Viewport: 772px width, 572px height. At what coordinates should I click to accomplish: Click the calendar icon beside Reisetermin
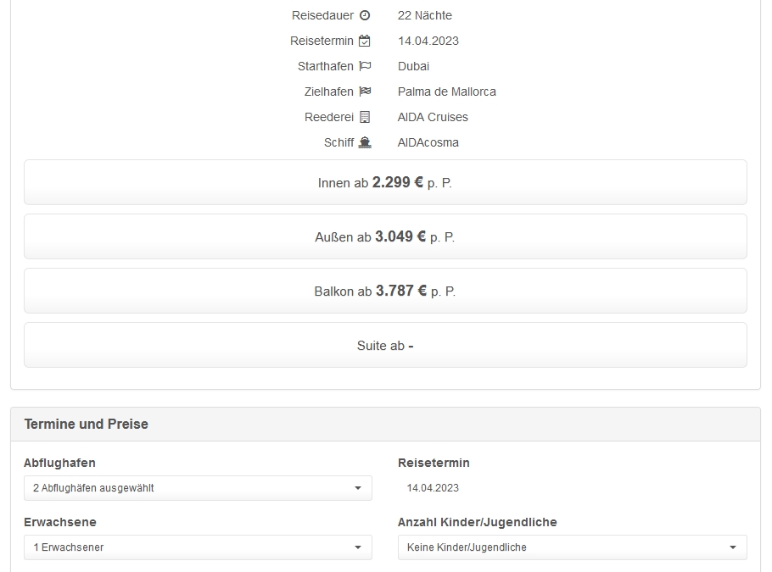point(365,41)
